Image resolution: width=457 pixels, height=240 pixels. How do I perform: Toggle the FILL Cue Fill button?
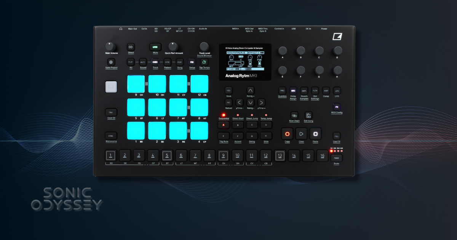click(337, 136)
